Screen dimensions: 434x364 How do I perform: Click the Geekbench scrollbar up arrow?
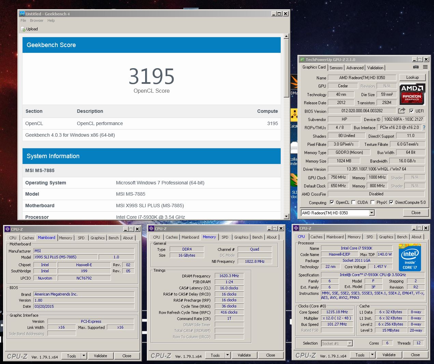pyautogui.click(x=286, y=36)
